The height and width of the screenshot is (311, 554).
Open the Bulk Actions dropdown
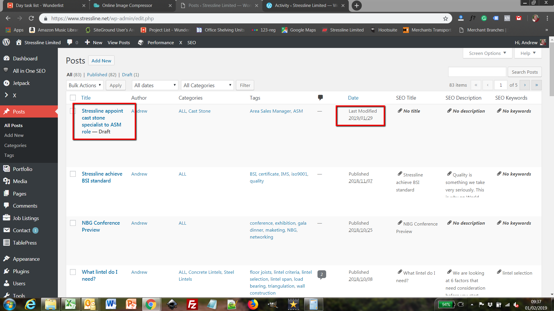point(85,85)
